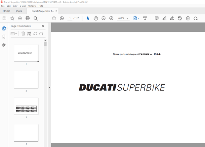Delete page using toolbar trash icon
205x147 pixels.
[188, 18]
